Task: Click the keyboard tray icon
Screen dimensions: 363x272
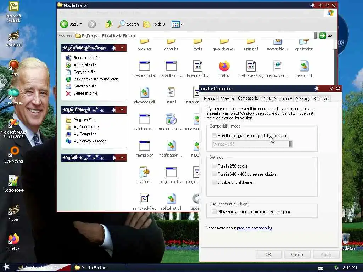Action: [320, 268]
